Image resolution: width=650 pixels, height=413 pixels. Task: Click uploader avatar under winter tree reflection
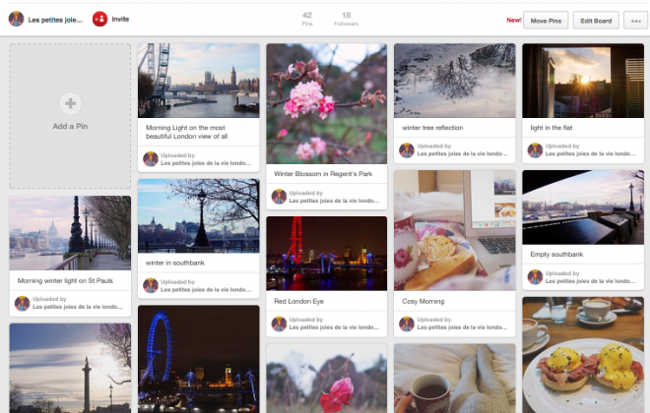pos(406,150)
